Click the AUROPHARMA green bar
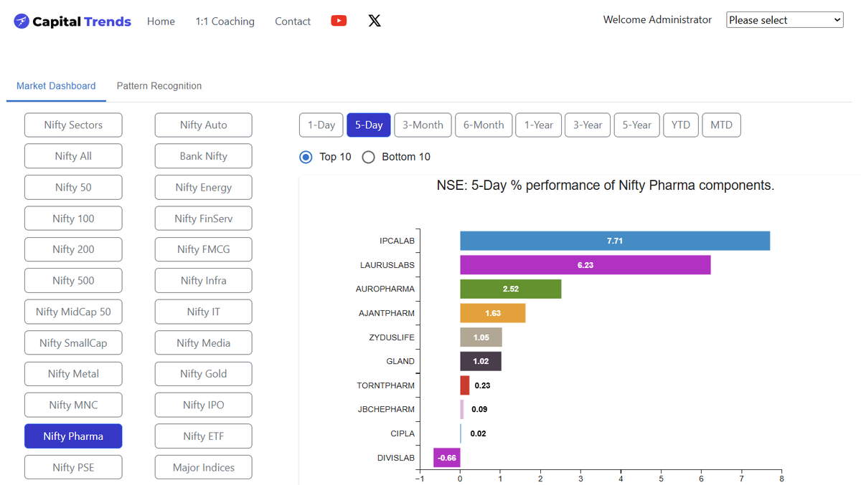This screenshot has width=861, height=485. pos(511,289)
